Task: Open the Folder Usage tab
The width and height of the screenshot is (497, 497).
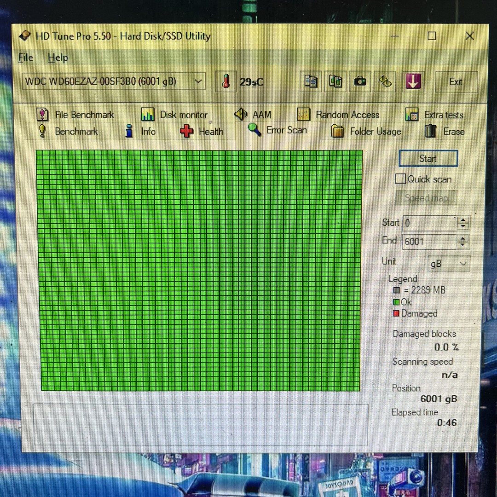Action: 366,132
